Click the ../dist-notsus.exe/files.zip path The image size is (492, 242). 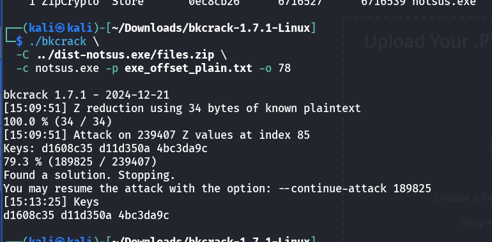(125, 55)
